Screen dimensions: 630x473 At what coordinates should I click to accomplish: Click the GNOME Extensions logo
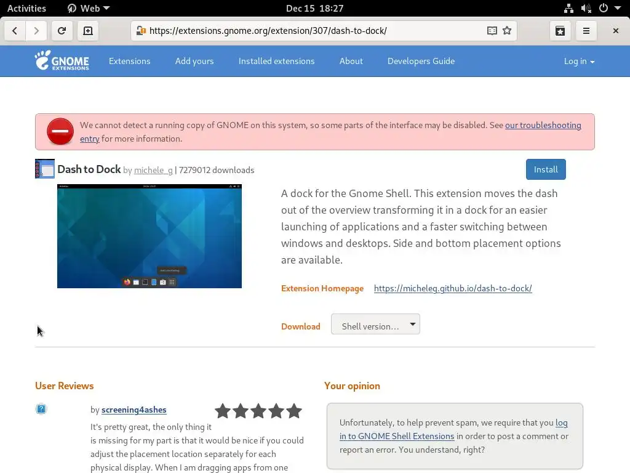(x=62, y=60)
